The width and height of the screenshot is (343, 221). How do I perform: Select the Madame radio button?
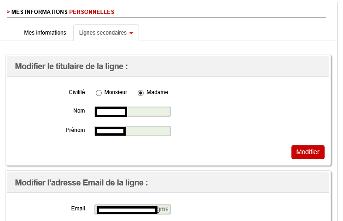141,93
